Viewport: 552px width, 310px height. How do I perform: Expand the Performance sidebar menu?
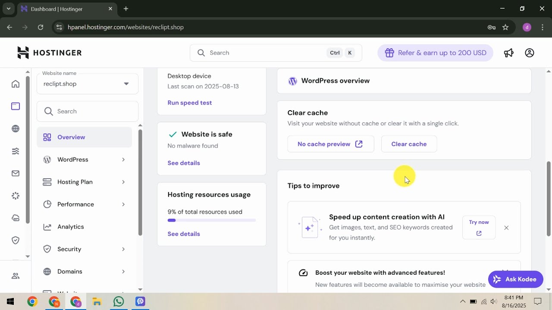(85, 205)
